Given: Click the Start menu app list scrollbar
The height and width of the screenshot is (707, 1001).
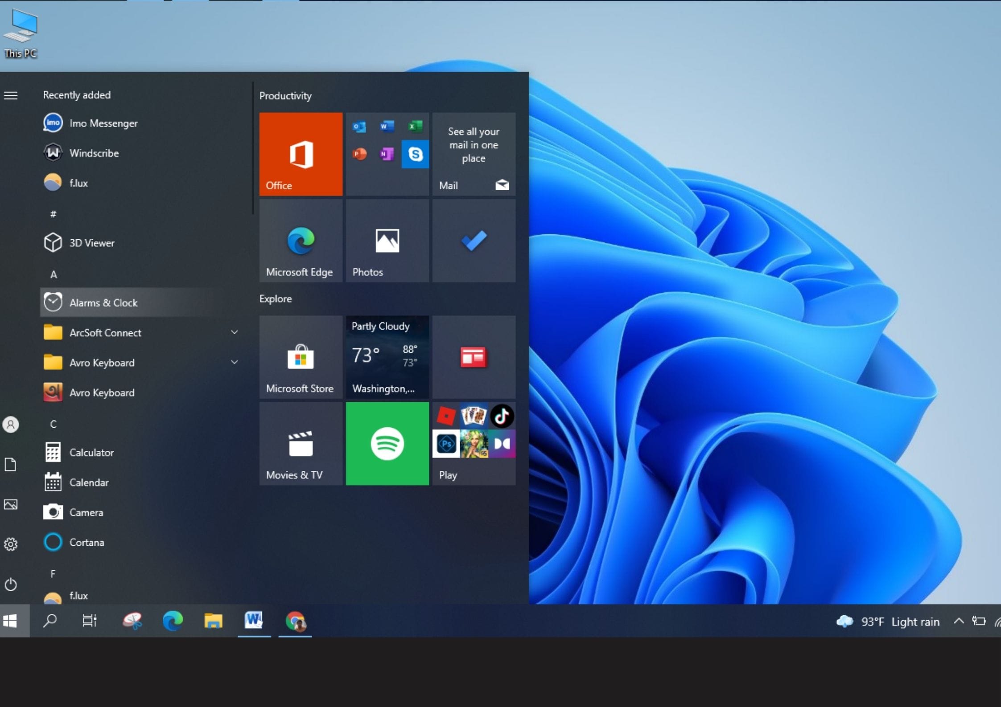Looking at the screenshot, I should pyautogui.click(x=253, y=148).
